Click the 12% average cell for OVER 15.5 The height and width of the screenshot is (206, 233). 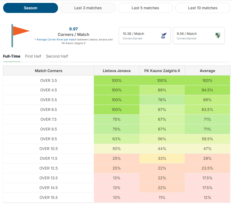[207, 198]
